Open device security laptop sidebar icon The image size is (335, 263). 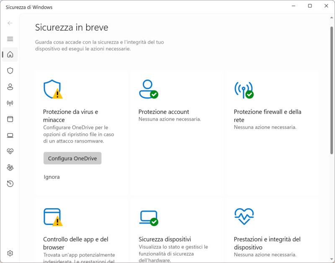pyautogui.click(x=10, y=135)
